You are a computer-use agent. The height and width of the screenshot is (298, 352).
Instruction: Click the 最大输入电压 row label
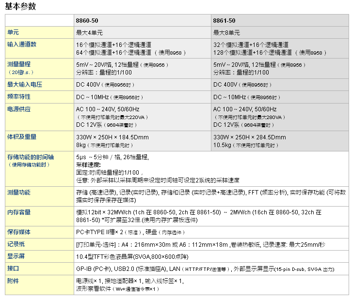tap(25, 85)
